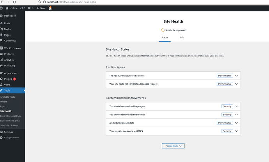The image size is (269, 162).
Task: Expand the HTTPS recommendation chevron
Action: coord(236,131)
